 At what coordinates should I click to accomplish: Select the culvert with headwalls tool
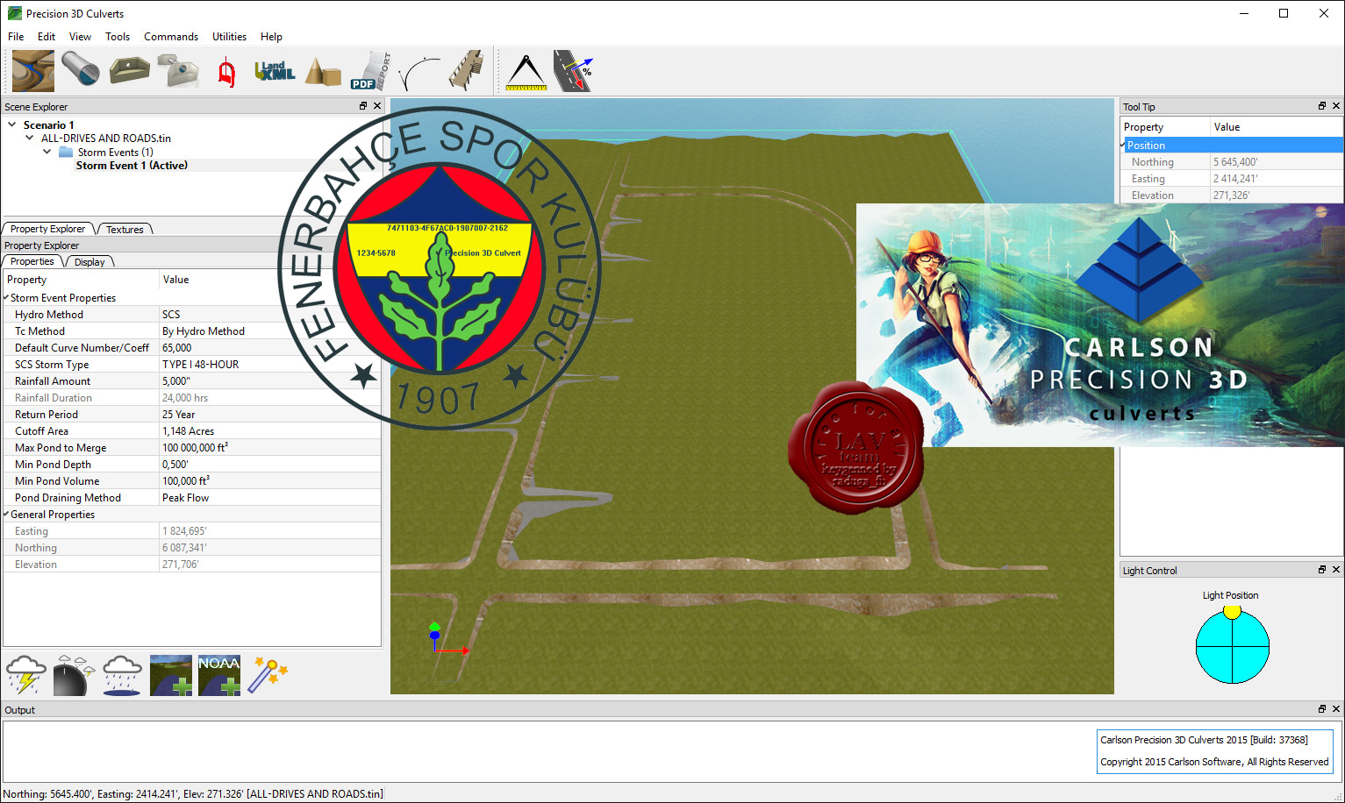click(178, 70)
